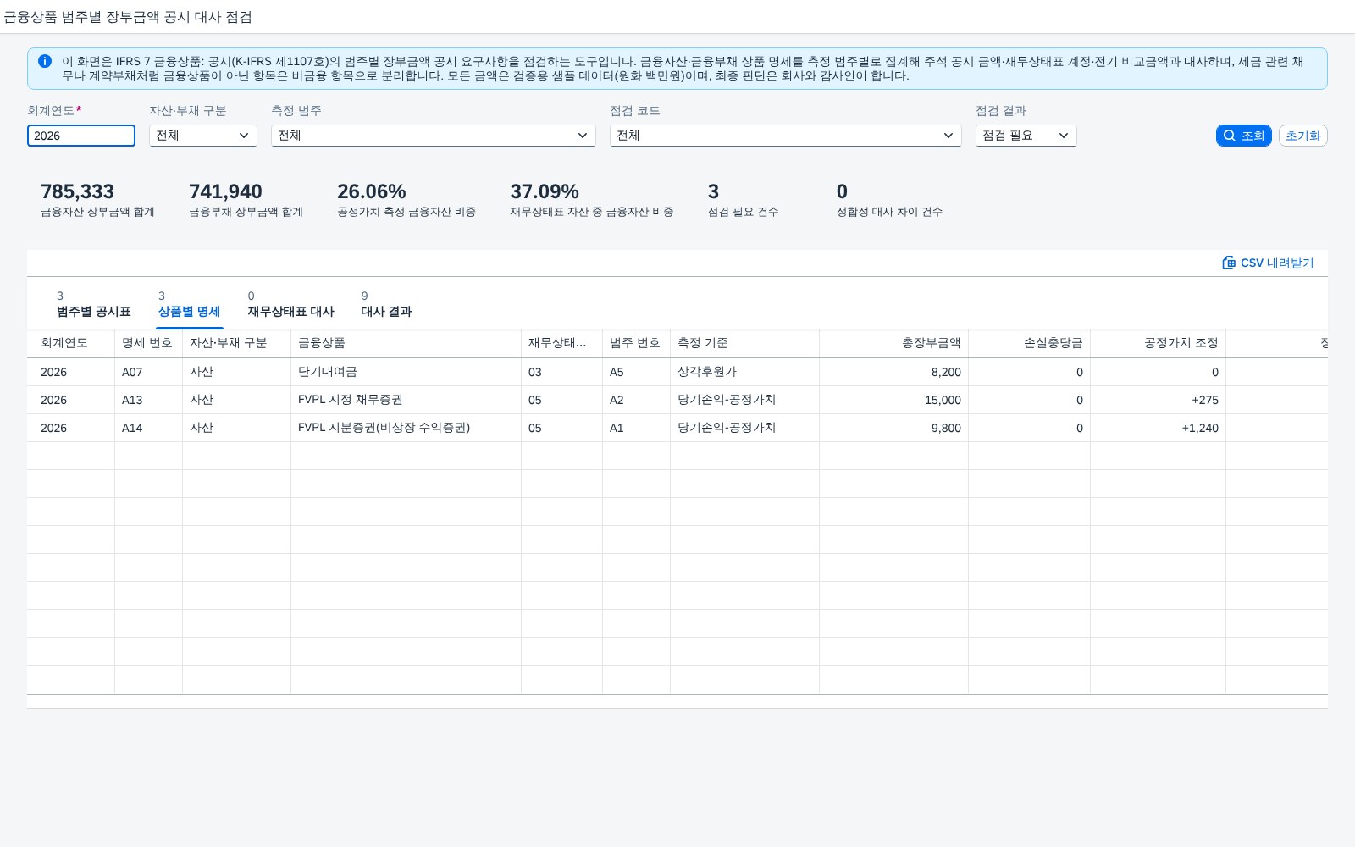Screen dimensions: 1355x847
Task: Click the 점검 필요 건수 count of 3
Action: click(713, 191)
